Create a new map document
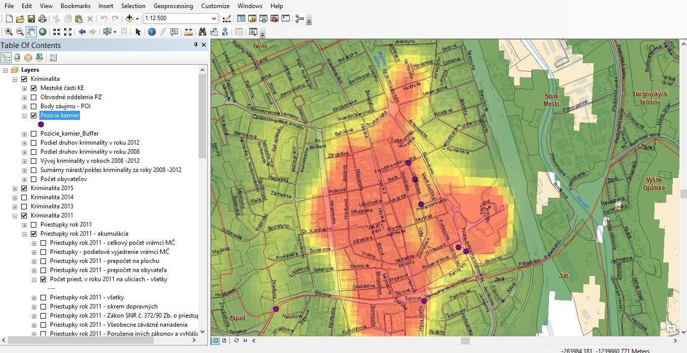Screen dimensions: 687x353 (x=9, y=19)
